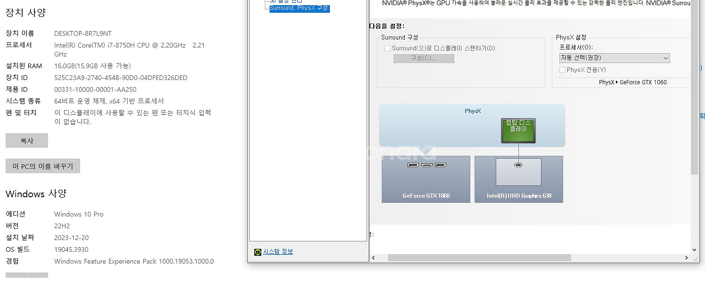Viewport: 705px width, 305px height.
Task: Enable the PhysX 전용(Y) checkbox
Action: click(562, 69)
